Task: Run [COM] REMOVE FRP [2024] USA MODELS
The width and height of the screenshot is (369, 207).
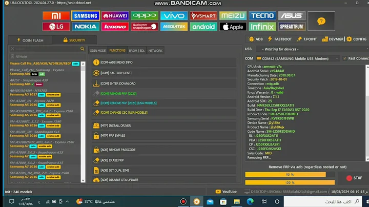Action: tap(165, 103)
